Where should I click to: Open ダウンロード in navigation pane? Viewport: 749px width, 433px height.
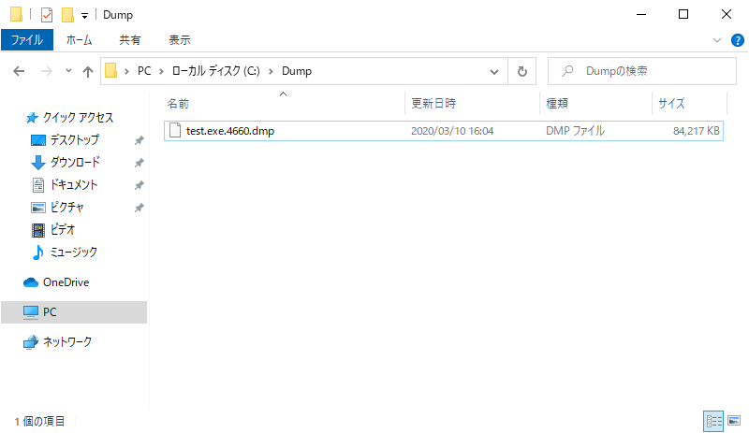pos(75,163)
